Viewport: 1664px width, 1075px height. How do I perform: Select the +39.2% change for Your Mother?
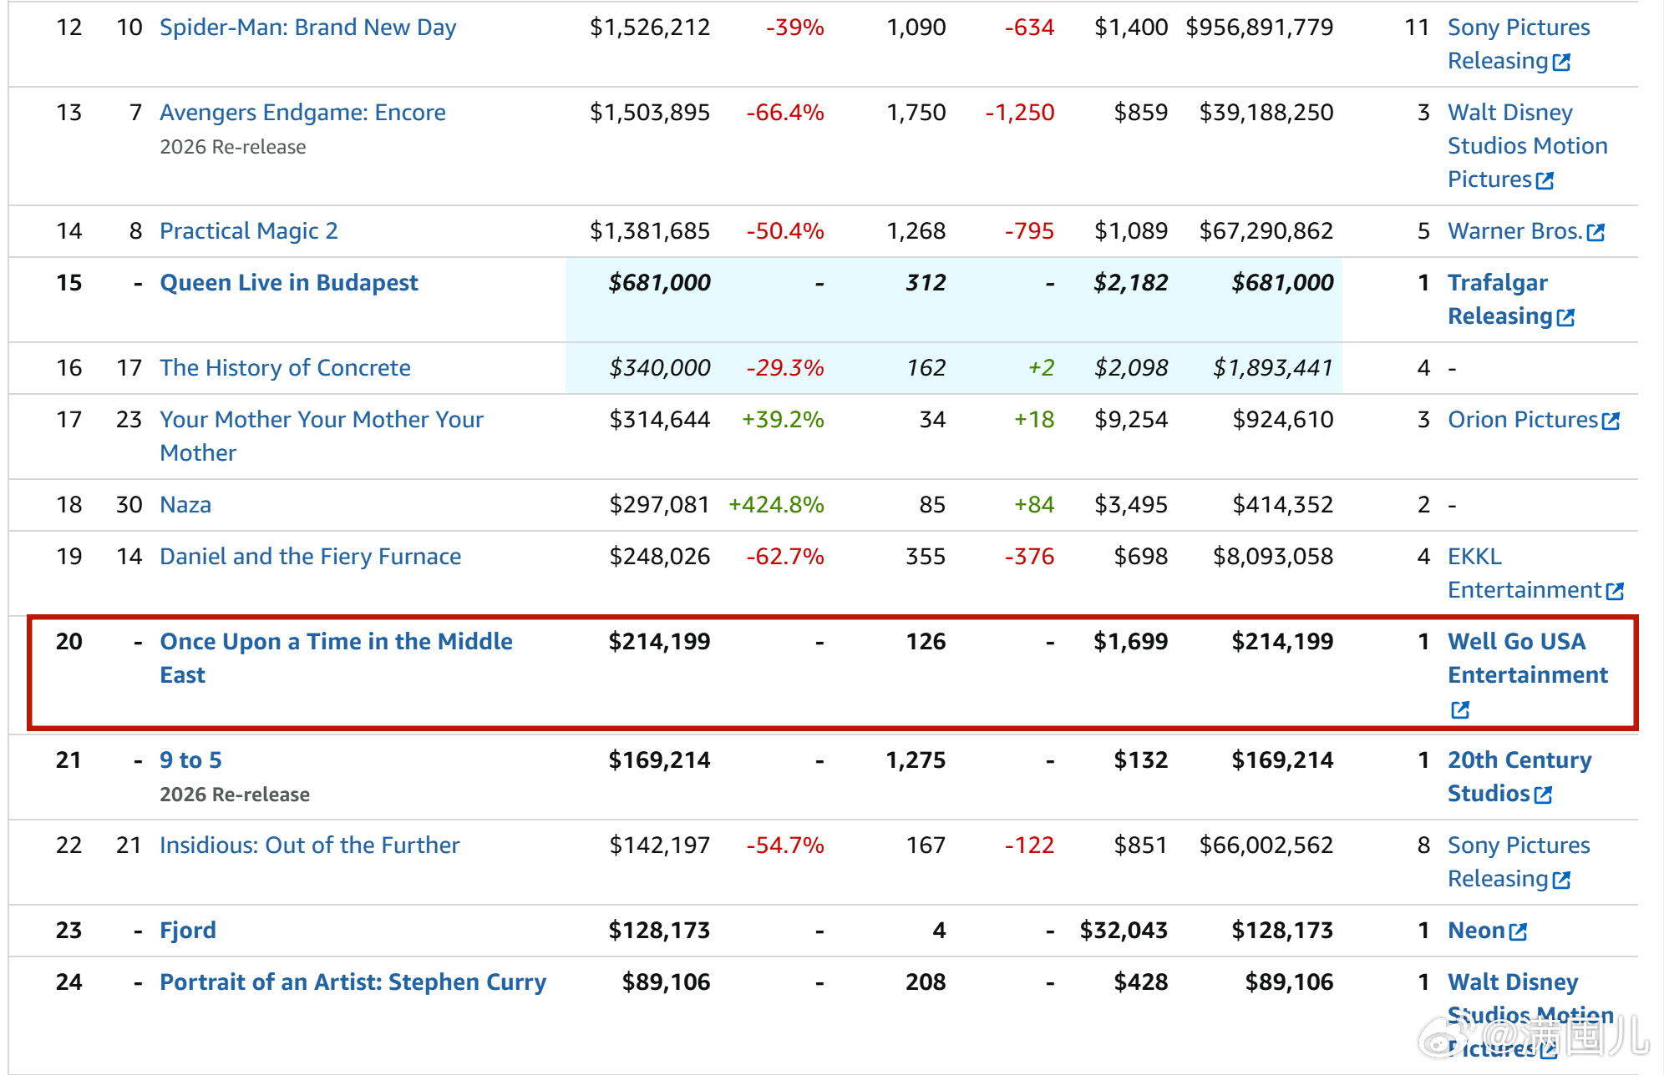click(x=783, y=420)
